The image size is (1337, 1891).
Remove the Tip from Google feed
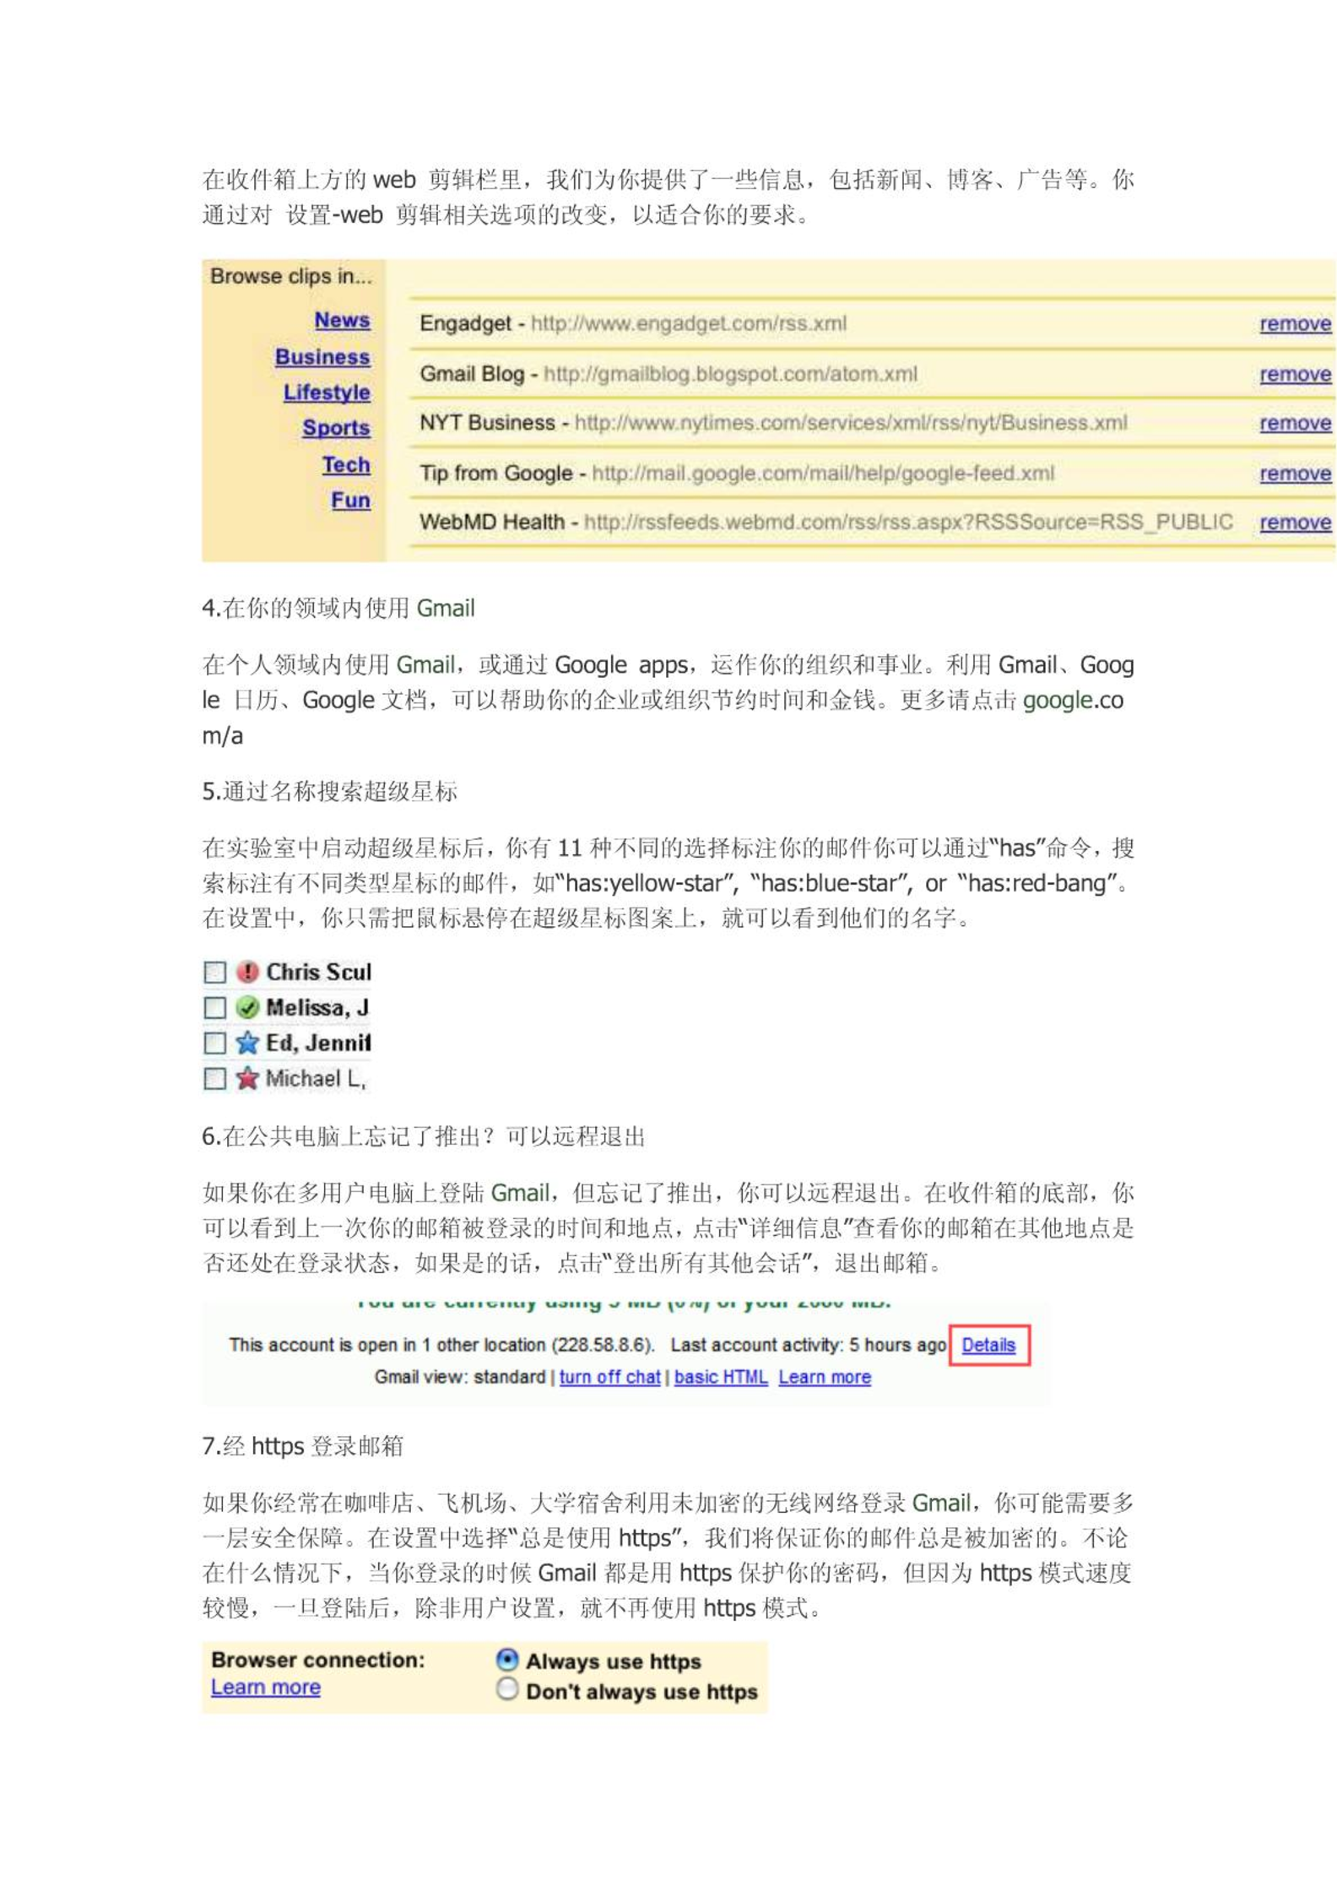(1295, 474)
